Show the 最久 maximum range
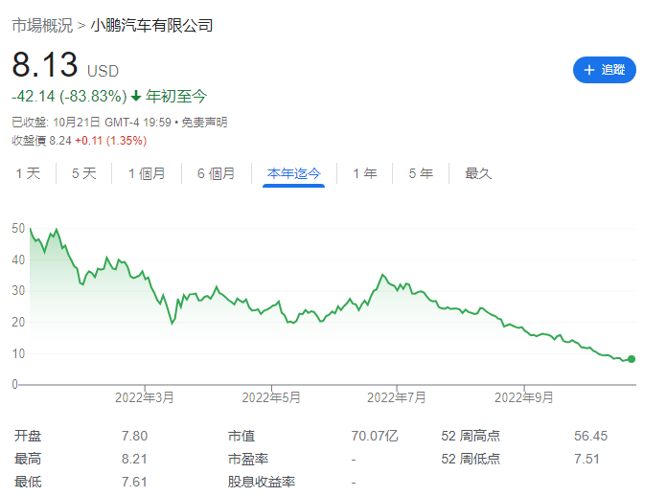This screenshot has width=667, height=496. pyautogui.click(x=478, y=173)
